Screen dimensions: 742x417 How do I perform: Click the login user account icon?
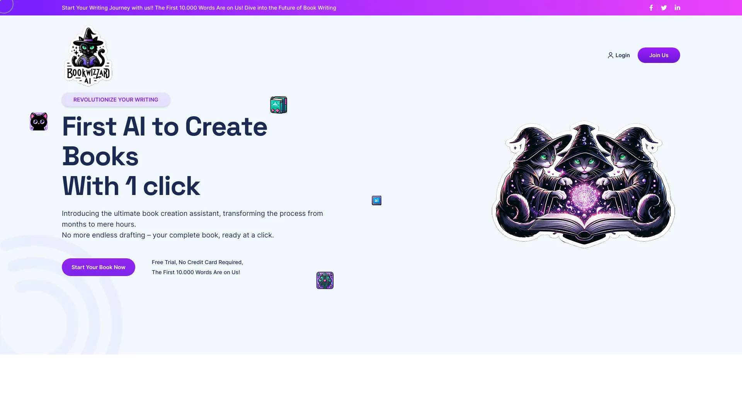611,55
